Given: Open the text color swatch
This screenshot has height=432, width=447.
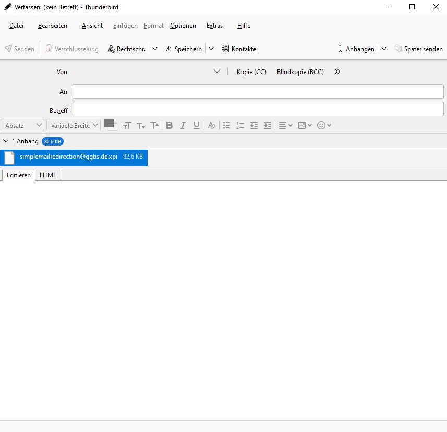Looking at the screenshot, I should [109, 124].
